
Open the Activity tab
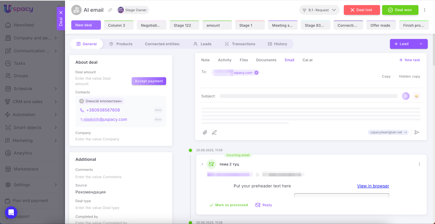[x=225, y=60]
